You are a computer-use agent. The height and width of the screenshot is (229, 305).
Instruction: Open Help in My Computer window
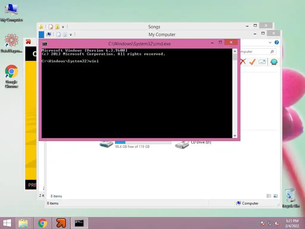tap(277, 42)
